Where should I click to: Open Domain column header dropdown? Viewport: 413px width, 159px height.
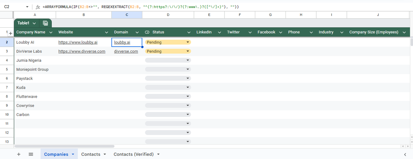[x=137, y=32]
